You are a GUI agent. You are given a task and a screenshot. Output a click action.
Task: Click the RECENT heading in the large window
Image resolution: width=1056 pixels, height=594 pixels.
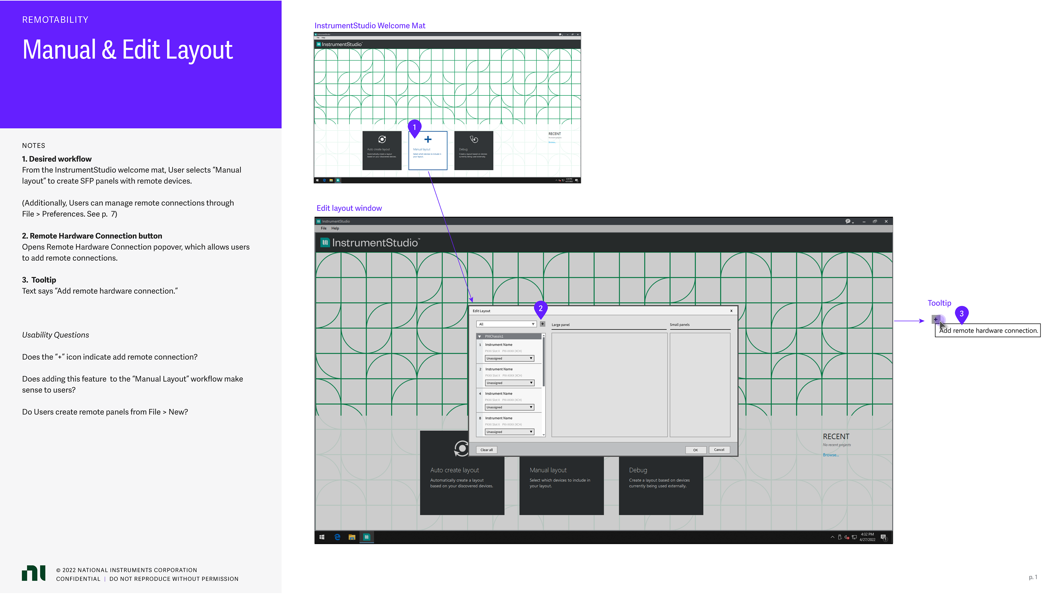[x=836, y=437]
